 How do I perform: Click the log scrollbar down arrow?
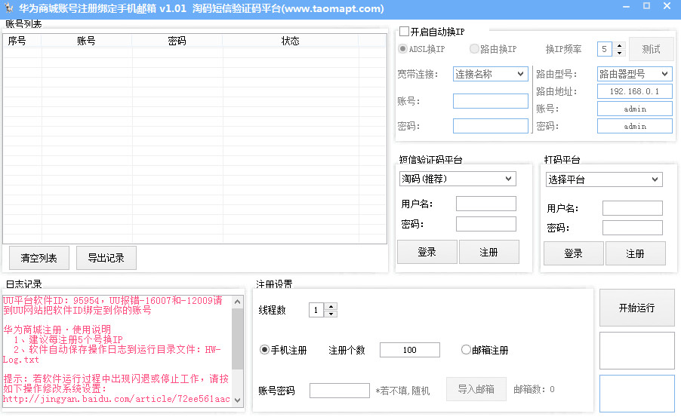238,400
